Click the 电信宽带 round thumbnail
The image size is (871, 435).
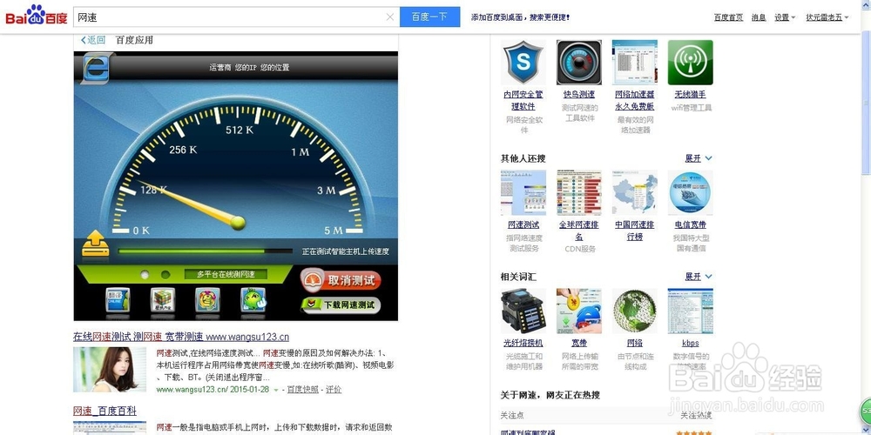click(690, 192)
